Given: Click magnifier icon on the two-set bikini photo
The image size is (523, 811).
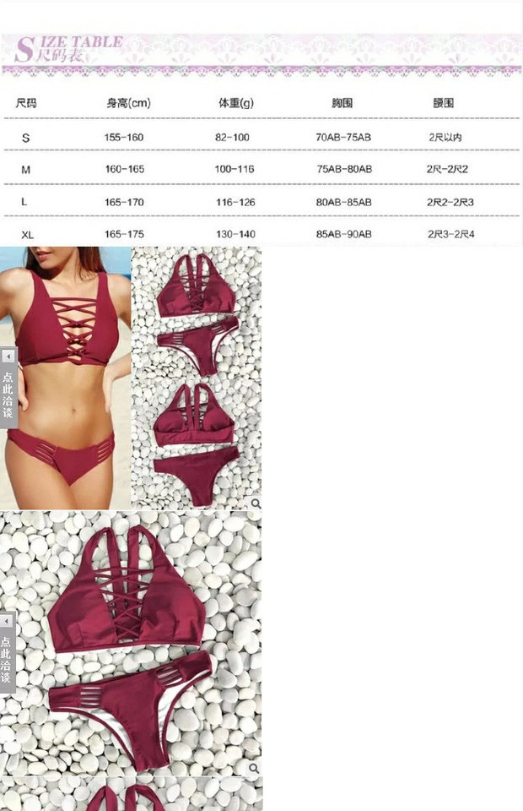Looking at the screenshot, I should tap(256, 503).
